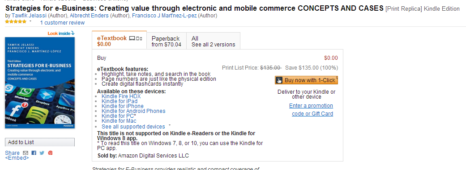The image size is (466, 170).
Task: Share this book on Pinterest
Action: point(51,153)
